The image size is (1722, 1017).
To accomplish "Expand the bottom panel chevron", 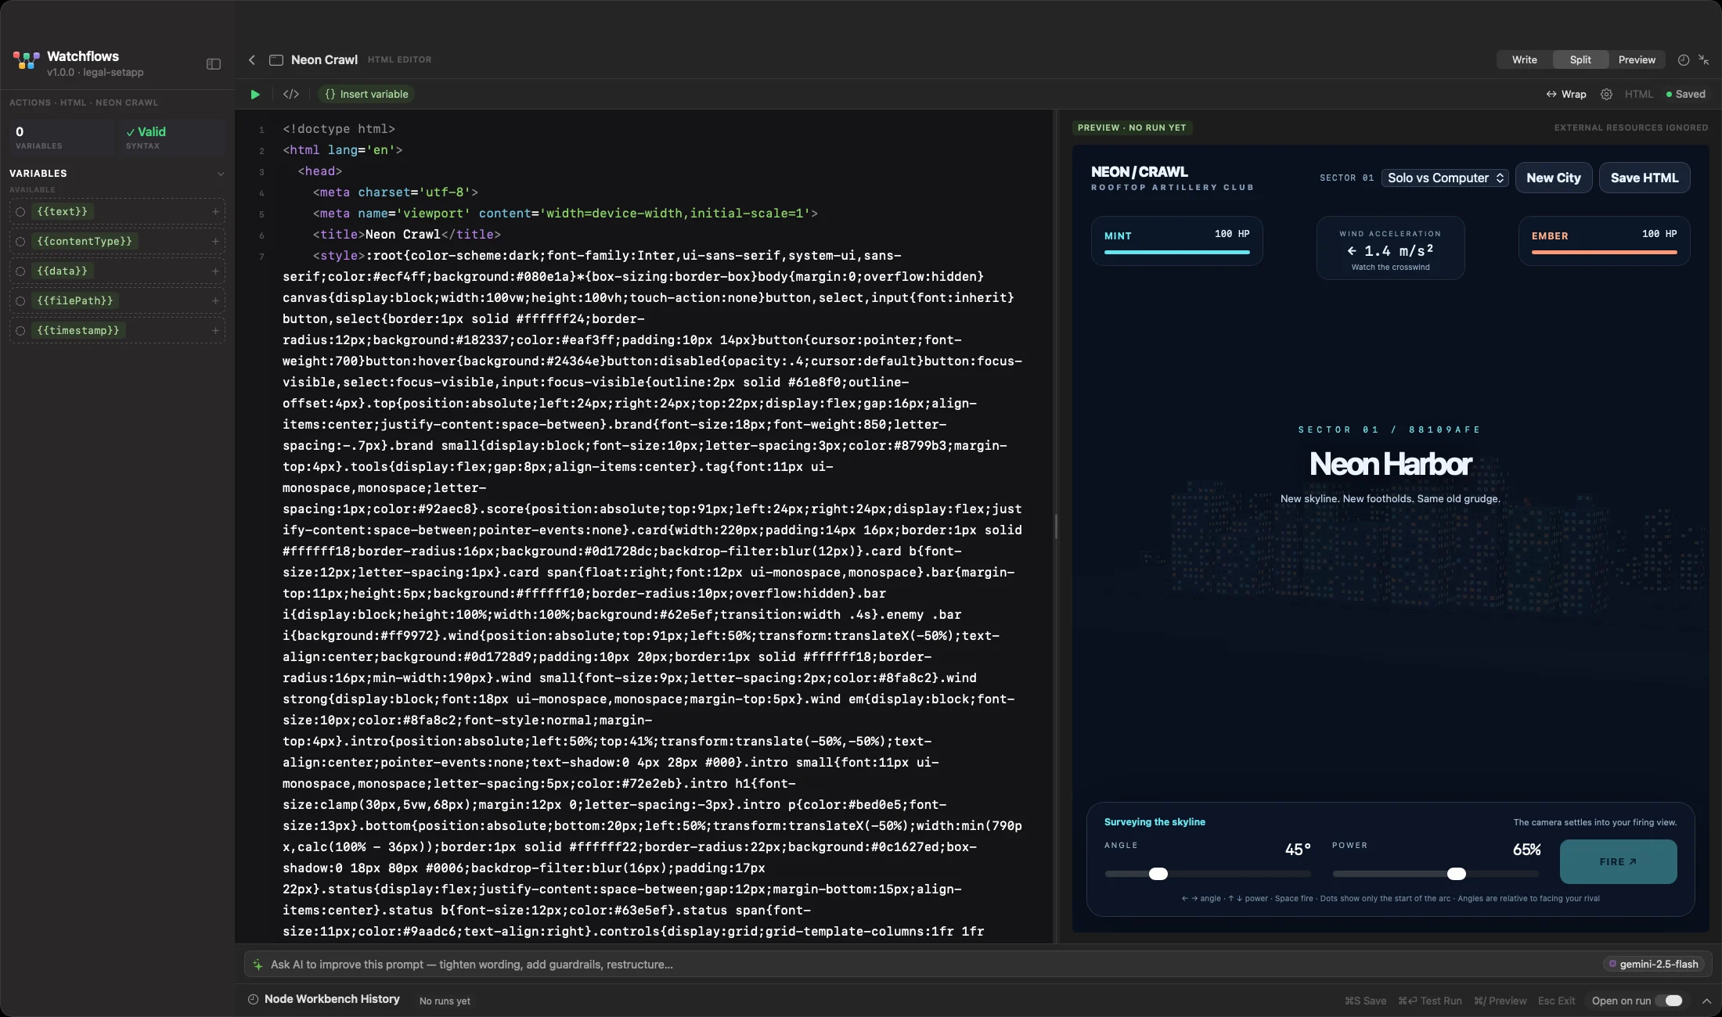I will (1706, 1001).
